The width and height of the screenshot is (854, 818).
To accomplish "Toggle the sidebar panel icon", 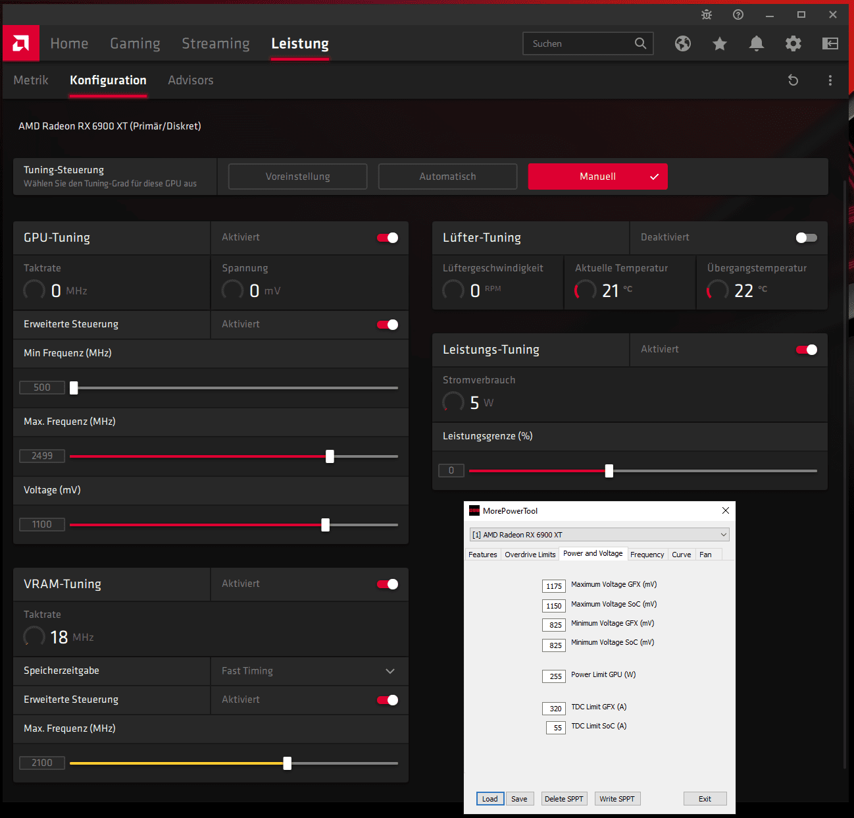I will (x=830, y=43).
